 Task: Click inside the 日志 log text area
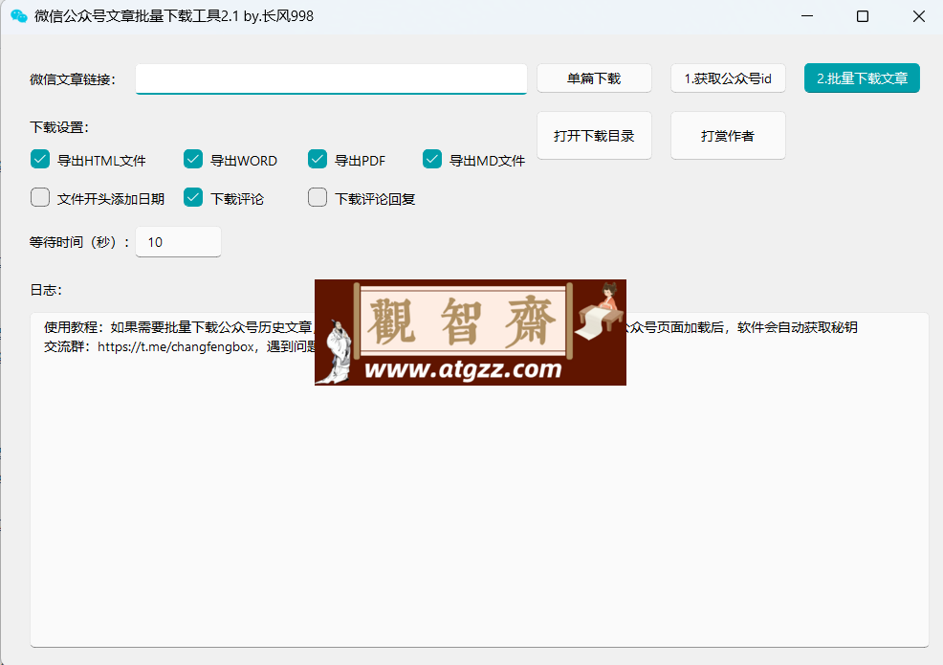pos(479,479)
